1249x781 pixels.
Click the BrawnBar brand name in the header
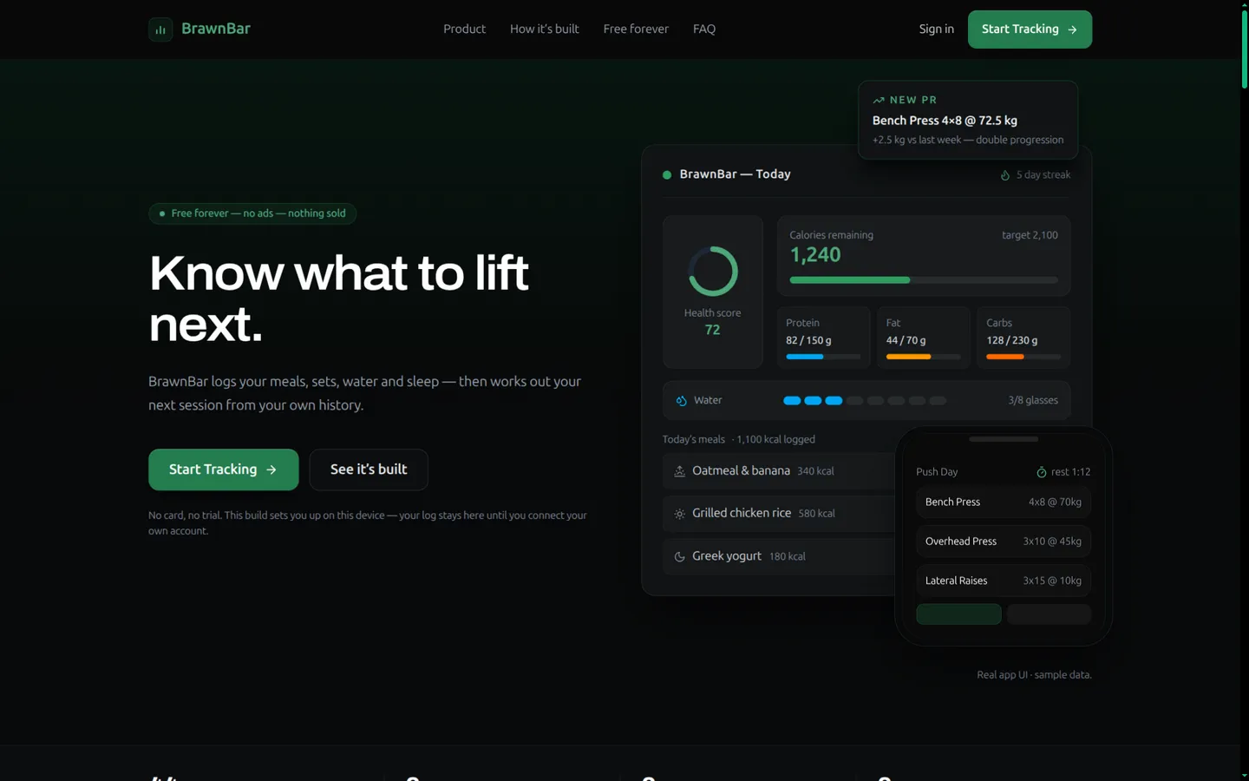point(216,29)
